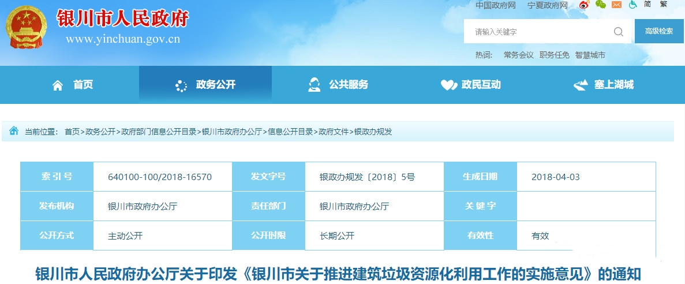Screen dimensions: 685x284
Task: Click the search magnifier icon
Action: click(618, 31)
